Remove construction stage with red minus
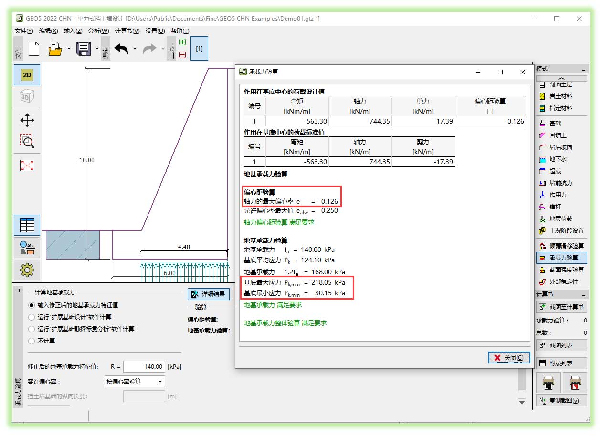The width and height of the screenshot is (603, 436). coord(182,55)
